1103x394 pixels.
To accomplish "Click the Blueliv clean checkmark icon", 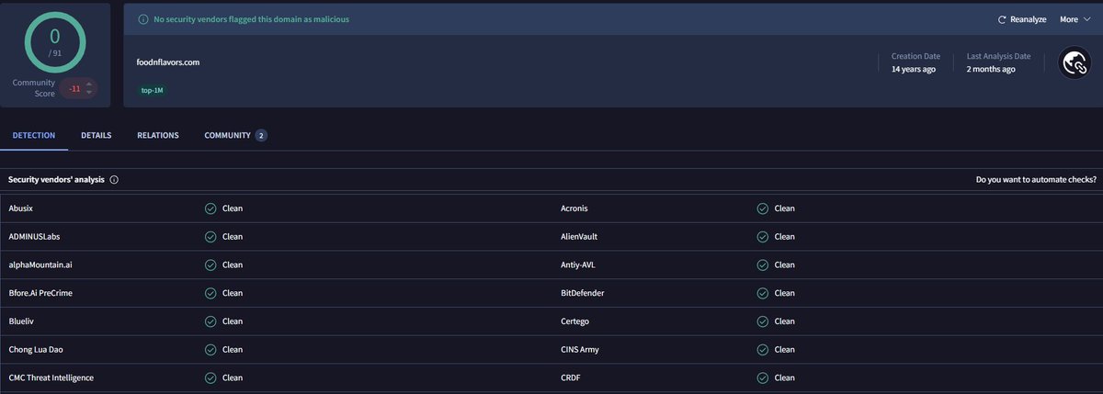I will pos(210,321).
